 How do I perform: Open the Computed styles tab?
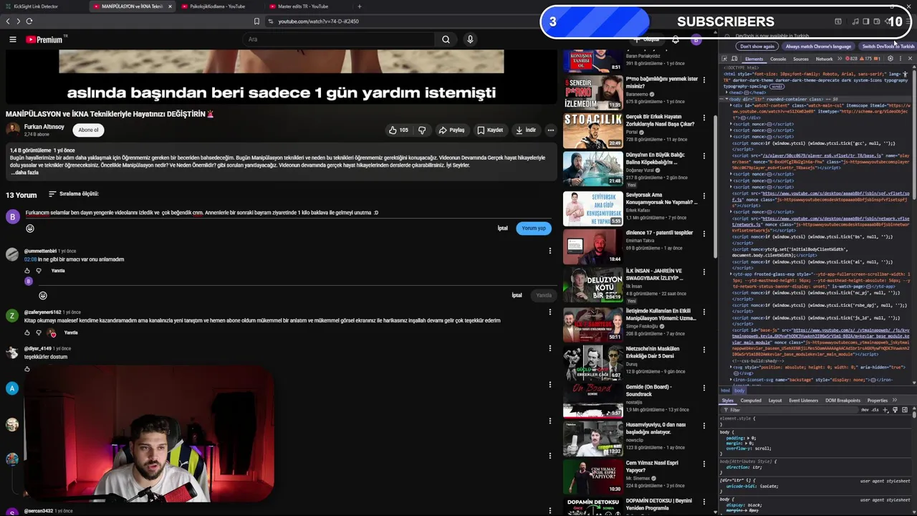point(751,401)
